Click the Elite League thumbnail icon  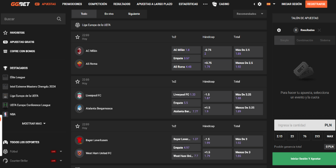(x=5, y=77)
